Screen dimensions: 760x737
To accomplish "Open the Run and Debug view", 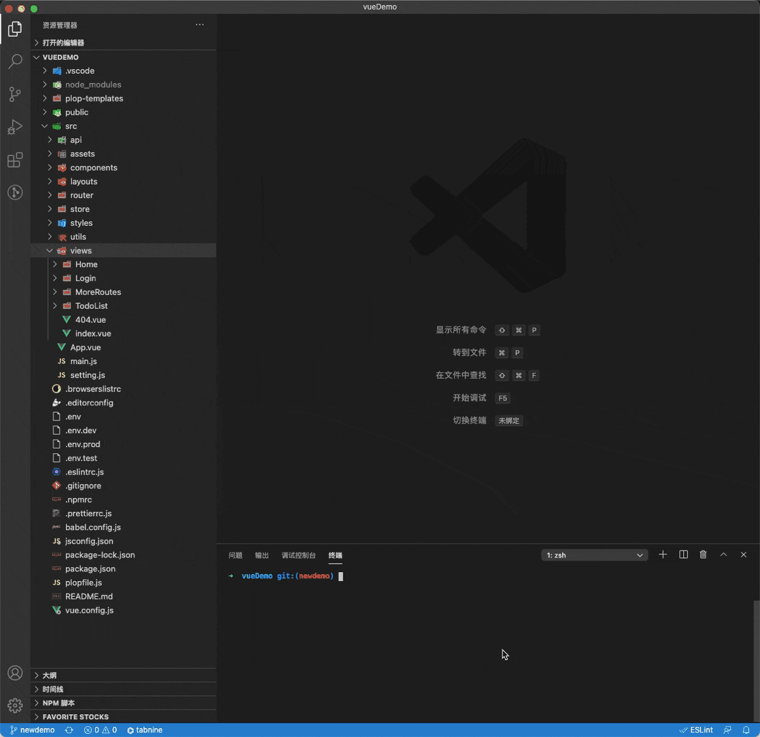I will 15,127.
